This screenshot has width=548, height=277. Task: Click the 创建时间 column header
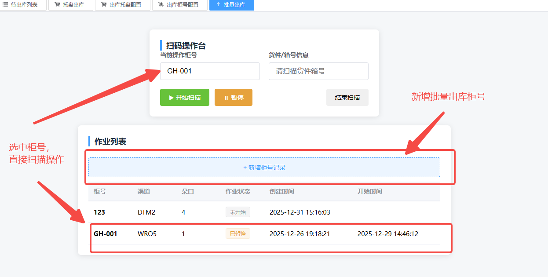tap(281, 192)
